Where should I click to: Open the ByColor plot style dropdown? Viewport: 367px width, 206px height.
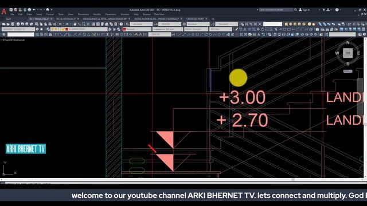tap(220, 29)
